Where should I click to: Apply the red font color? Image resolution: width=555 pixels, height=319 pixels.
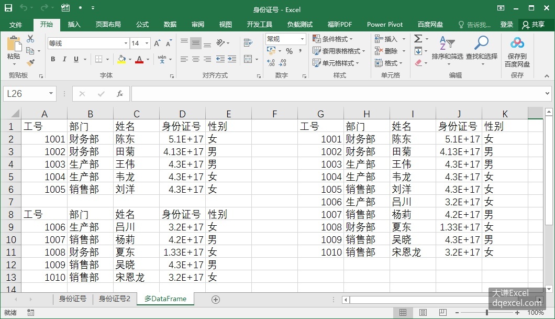tap(139, 59)
